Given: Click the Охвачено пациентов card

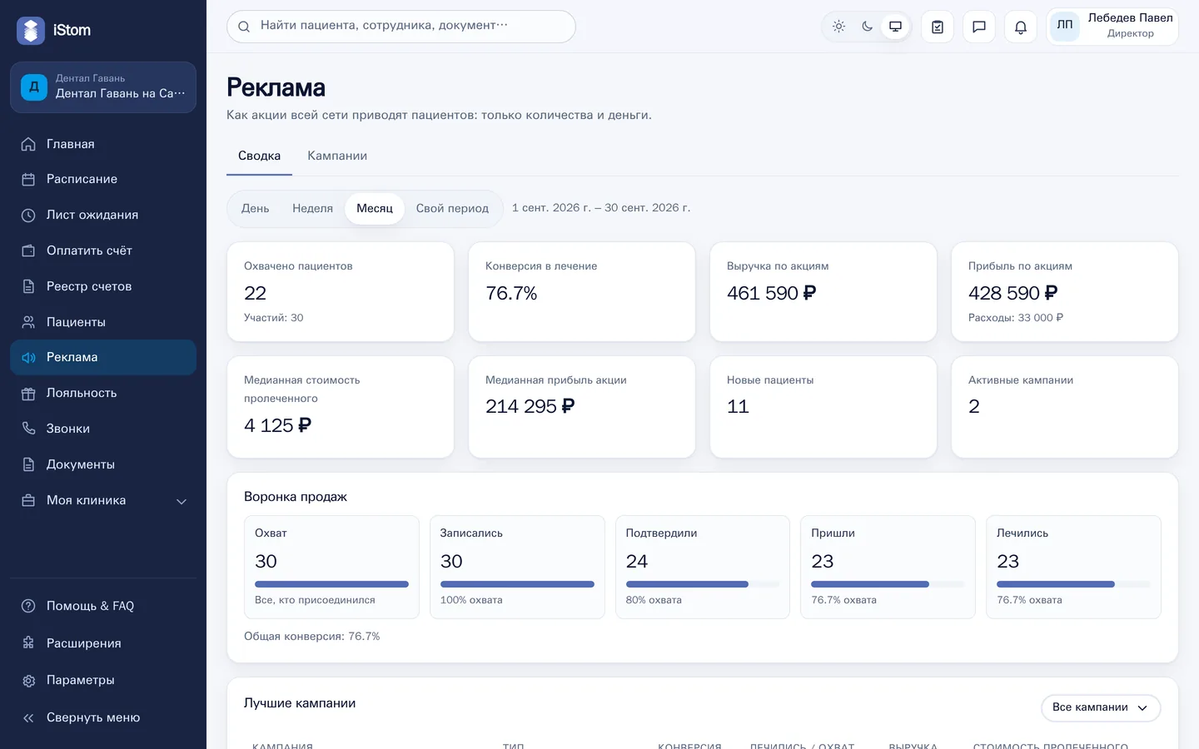Looking at the screenshot, I should click(341, 292).
